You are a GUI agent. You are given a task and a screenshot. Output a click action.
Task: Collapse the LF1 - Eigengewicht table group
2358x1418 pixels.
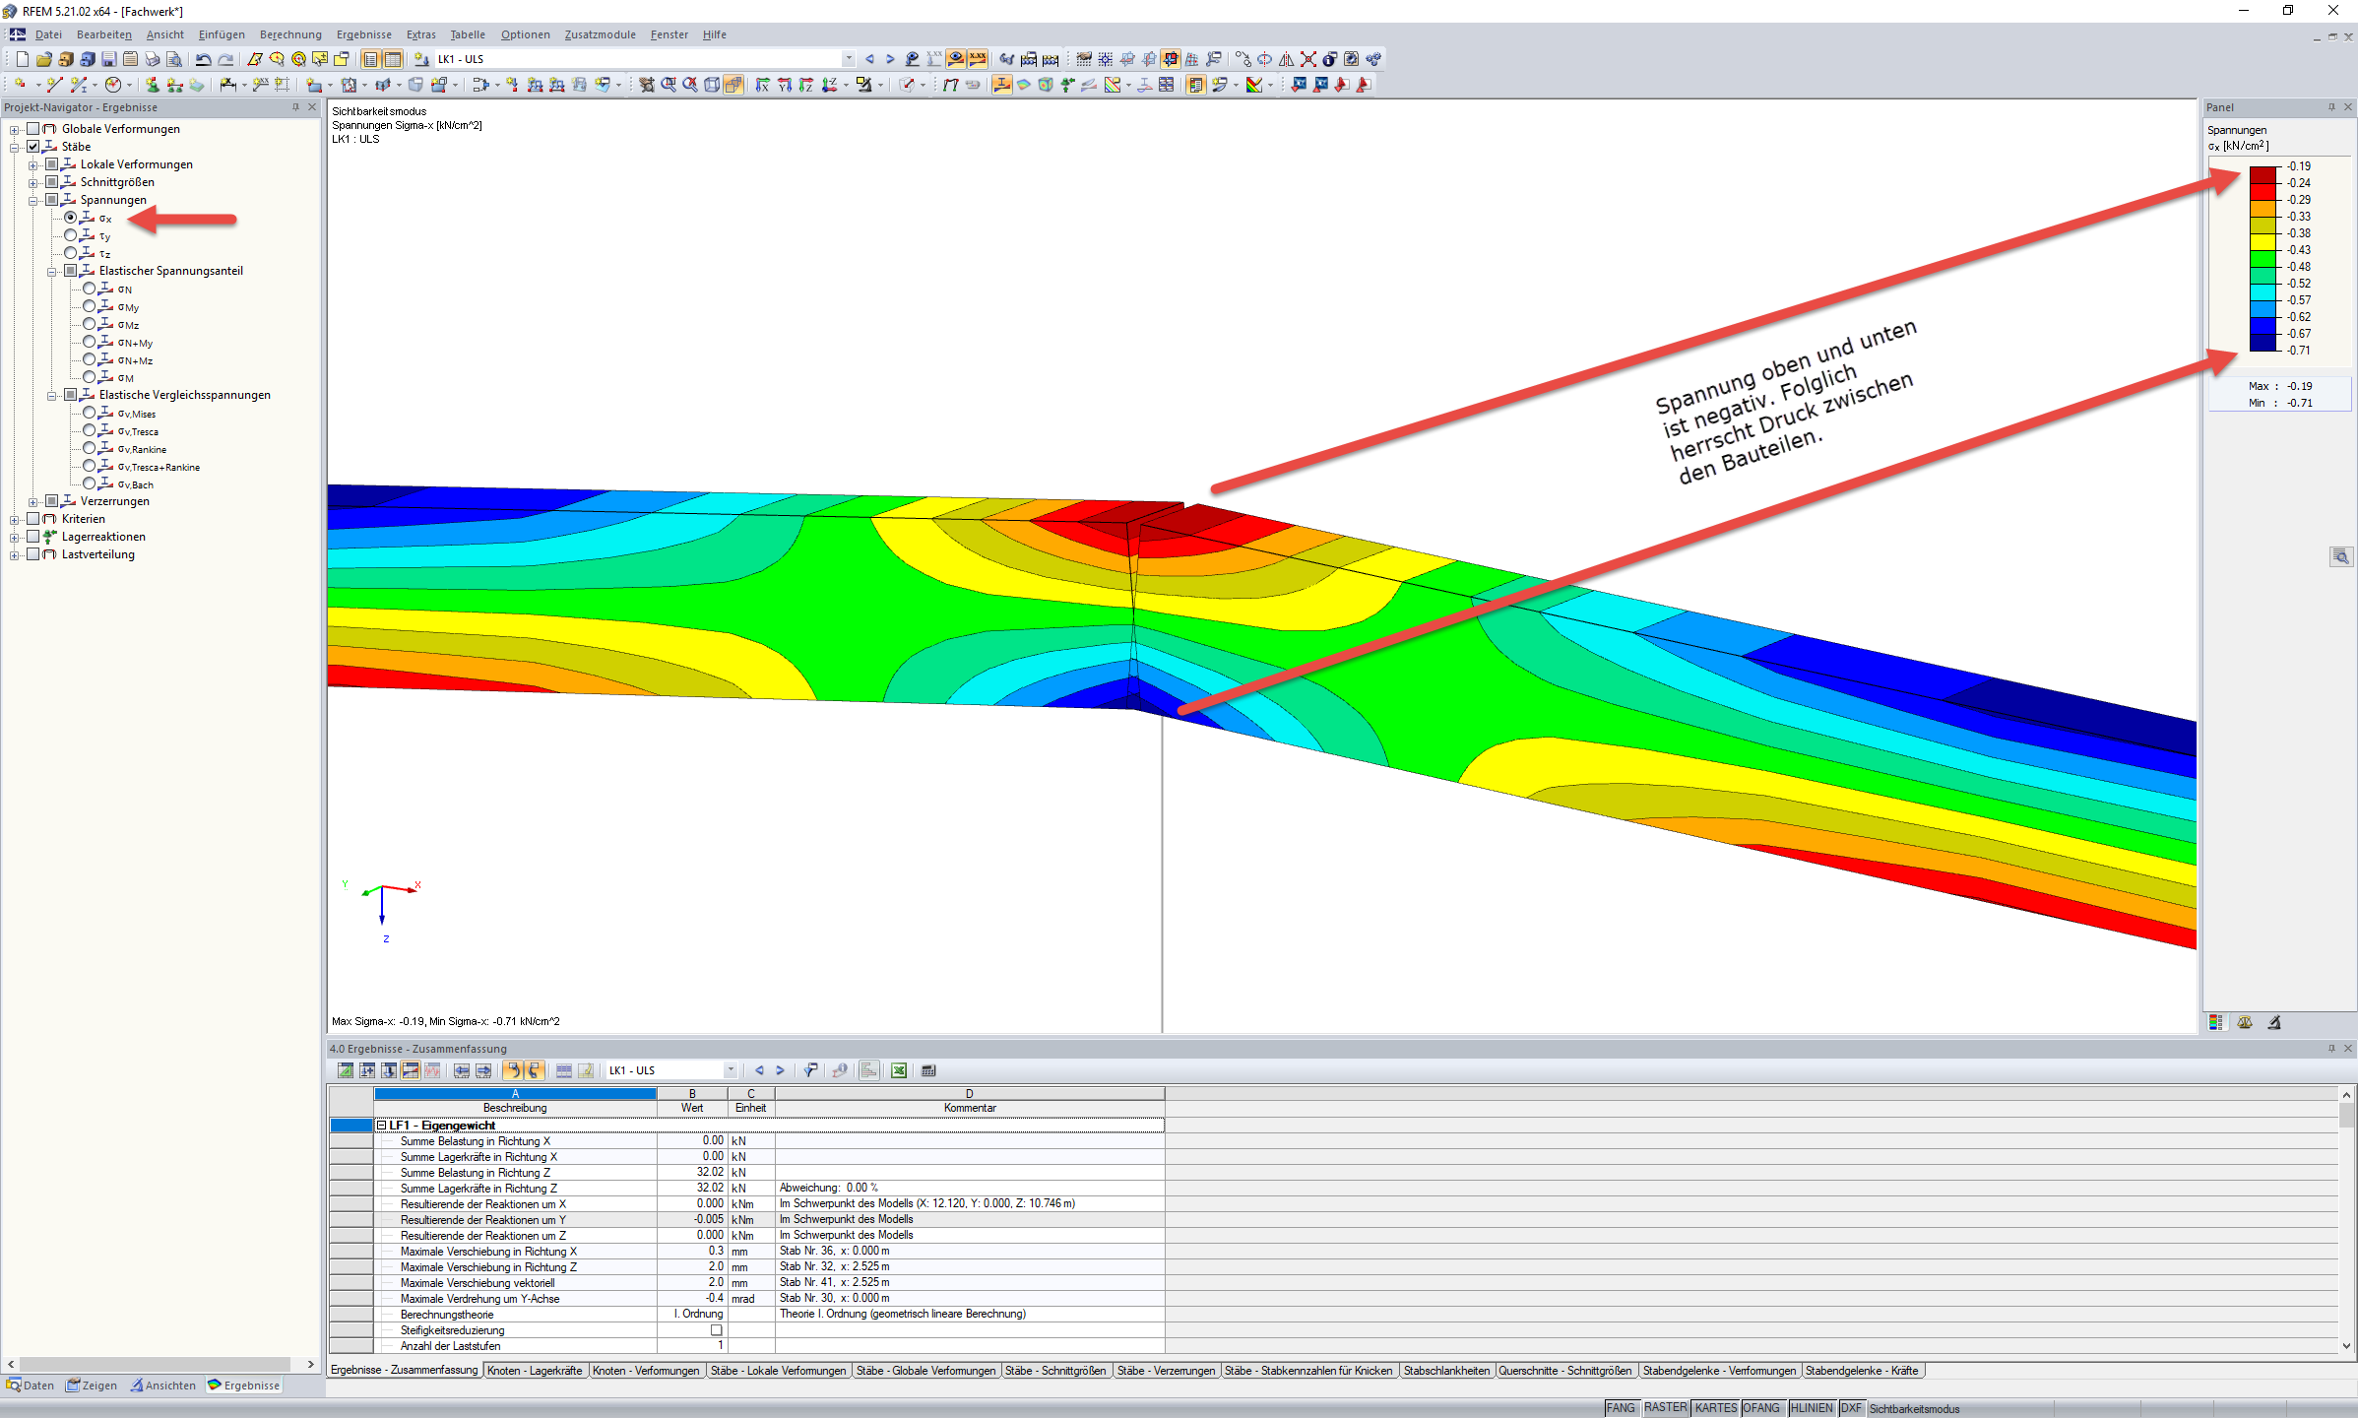coord(382,1126)
